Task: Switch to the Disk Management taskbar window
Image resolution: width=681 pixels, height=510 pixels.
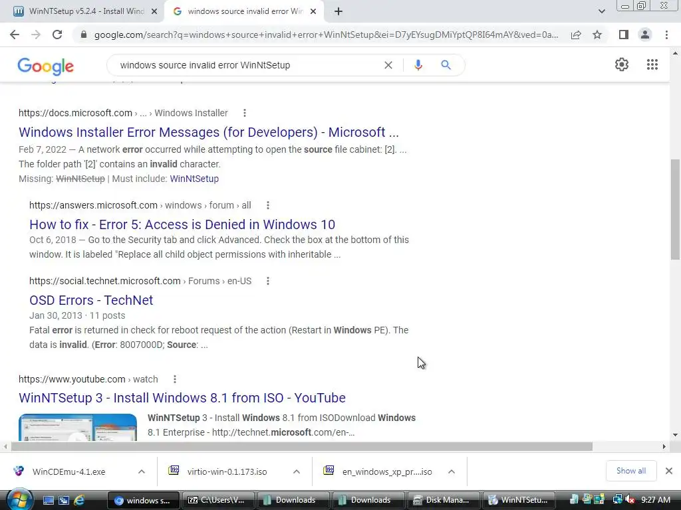Action: coord(443,500)
